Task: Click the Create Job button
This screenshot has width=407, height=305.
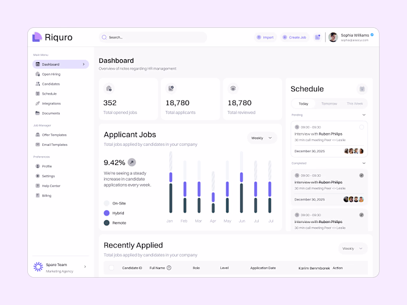Action: point(295,37)
